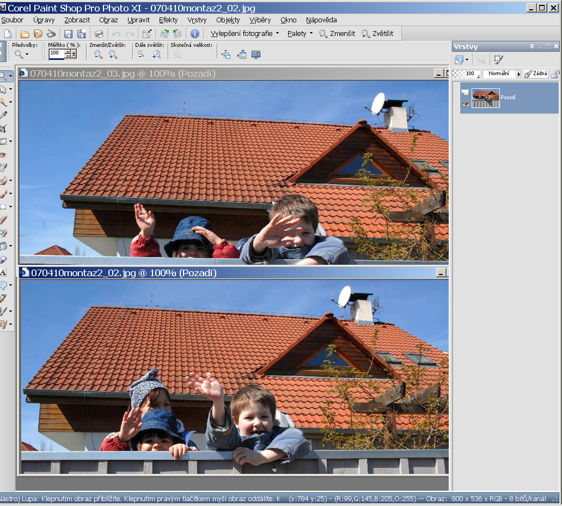Click the Měřítko zoom percentage field
The width and height of the screenshot is (562, 506).
coord(56,54)
